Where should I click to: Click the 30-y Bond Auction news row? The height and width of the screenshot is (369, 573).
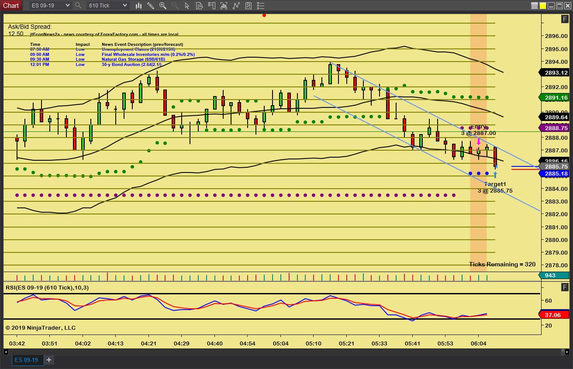coord(96,65)
